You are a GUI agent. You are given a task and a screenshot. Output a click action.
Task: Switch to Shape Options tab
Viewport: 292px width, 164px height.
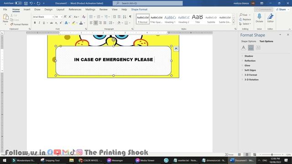pos(249,41)
